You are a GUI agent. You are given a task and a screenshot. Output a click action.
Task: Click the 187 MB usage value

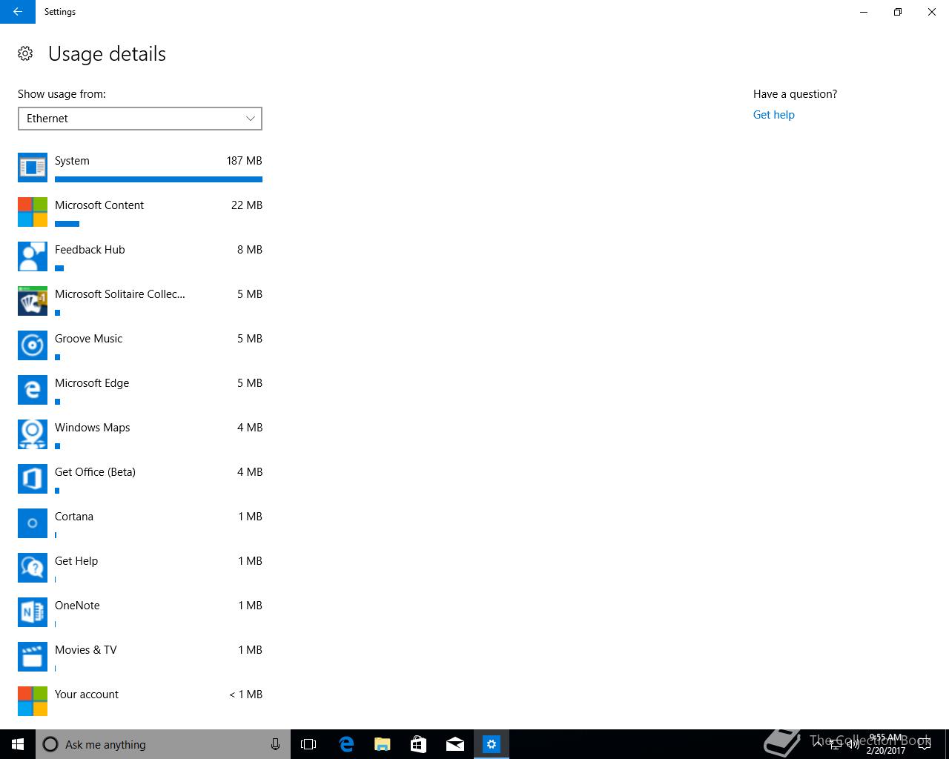click(245, 161)
